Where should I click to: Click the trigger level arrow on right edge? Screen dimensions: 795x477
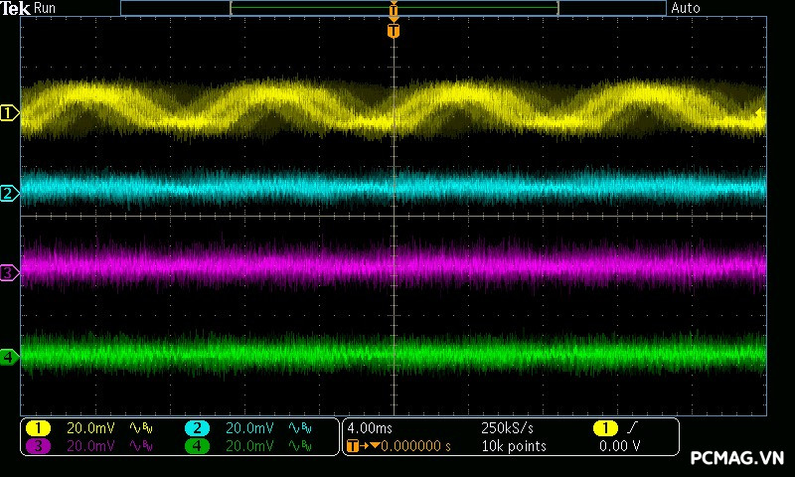pos(760,114)
